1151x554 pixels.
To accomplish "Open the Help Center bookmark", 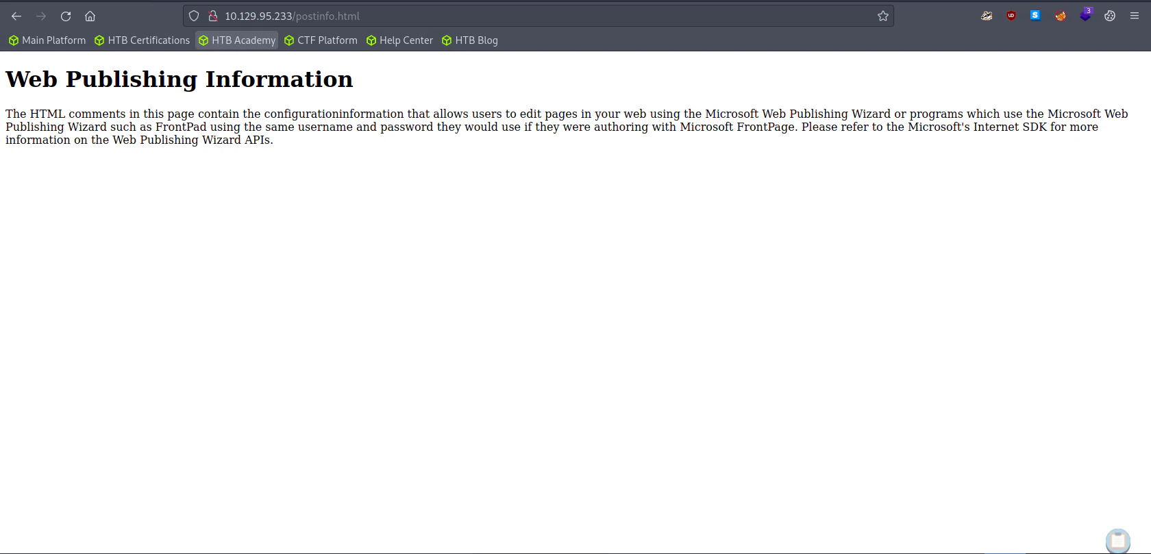I will pyautogui.click(x=399, y=40).
